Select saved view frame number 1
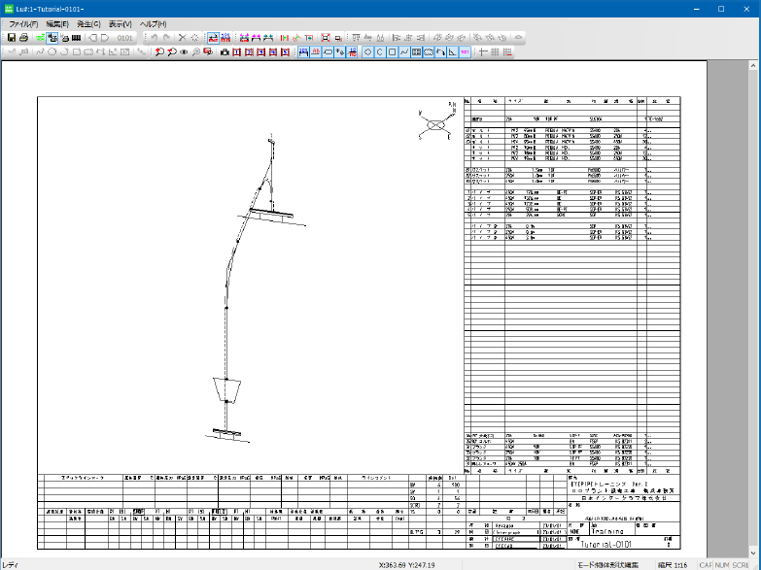Screen dimensions: 761x570 pos(237,51)
